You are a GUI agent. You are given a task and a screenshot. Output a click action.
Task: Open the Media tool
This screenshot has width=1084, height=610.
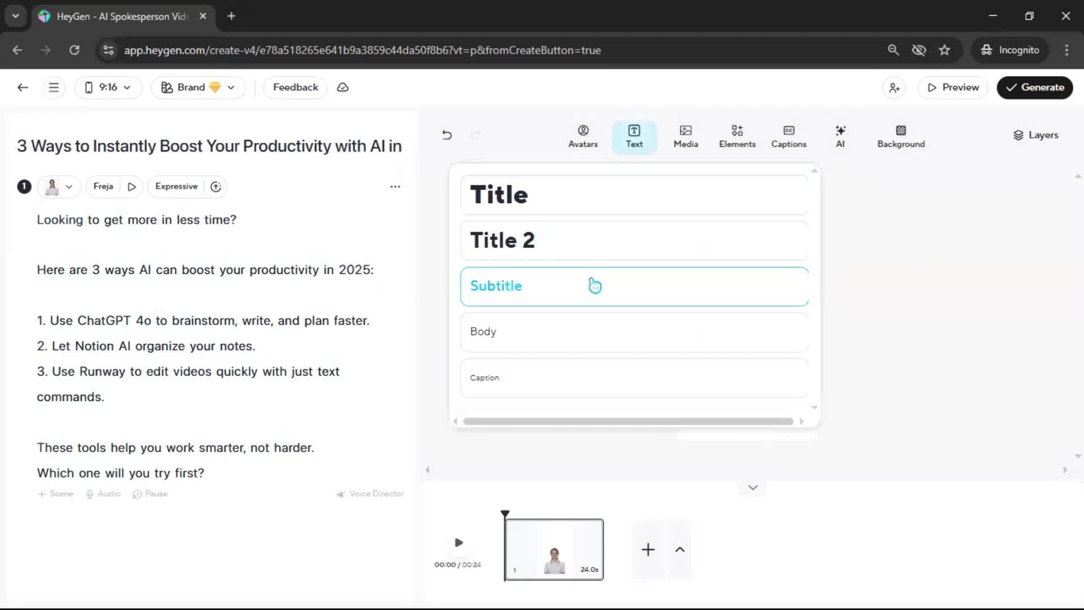tap(685, 136)
